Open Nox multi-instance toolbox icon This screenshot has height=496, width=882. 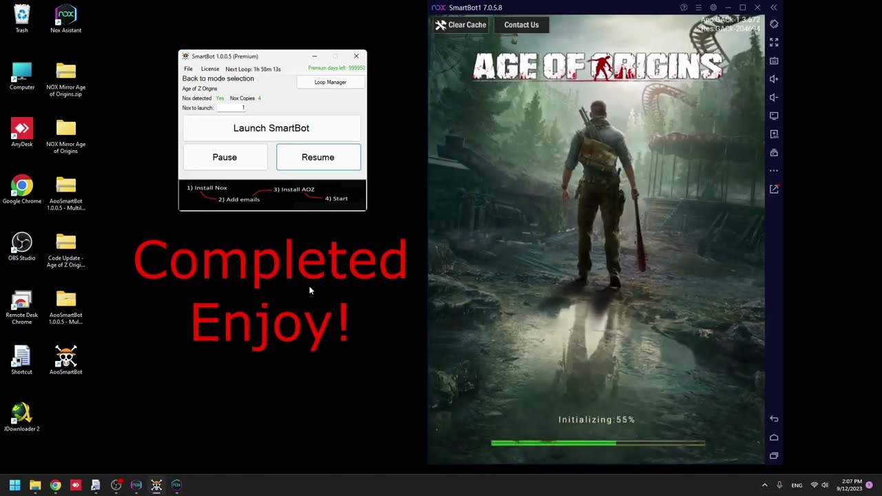(x=774, y=152)
